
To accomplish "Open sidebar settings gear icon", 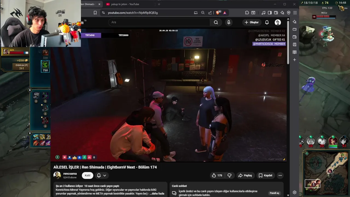I will click(x=294, y=192).
